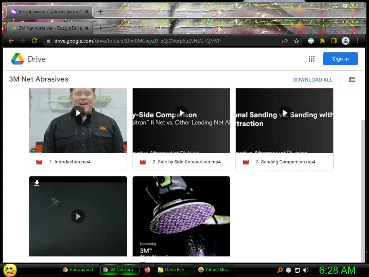Click video icon beside 1. Introduction.mp4
The image size is (369, 277).
click(x=39, y=162)
